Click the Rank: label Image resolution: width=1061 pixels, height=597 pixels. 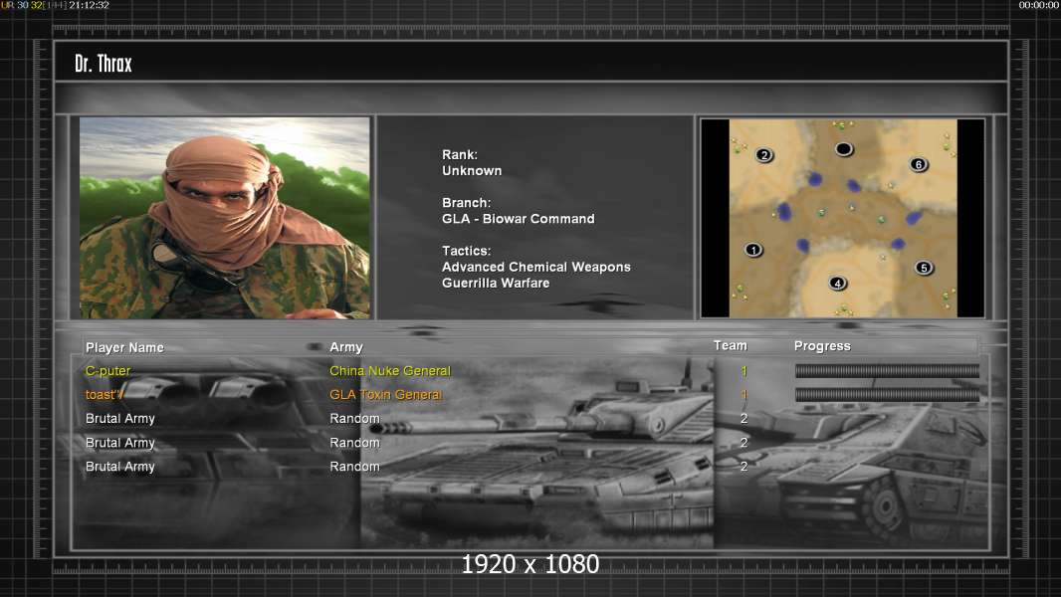pos(460,155)
